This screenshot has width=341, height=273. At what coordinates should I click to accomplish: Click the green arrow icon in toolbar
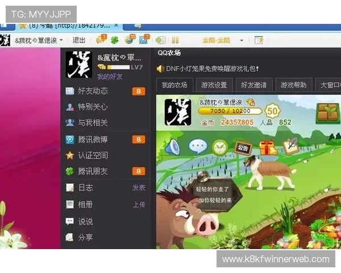[x=161, y=40]
